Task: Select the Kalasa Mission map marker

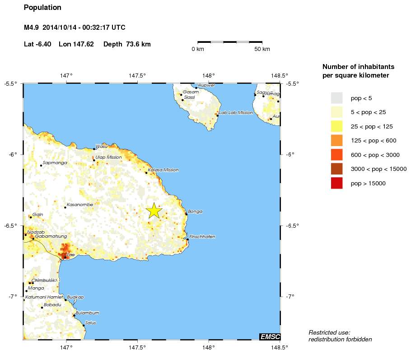Action: click(x=146, y=173)
